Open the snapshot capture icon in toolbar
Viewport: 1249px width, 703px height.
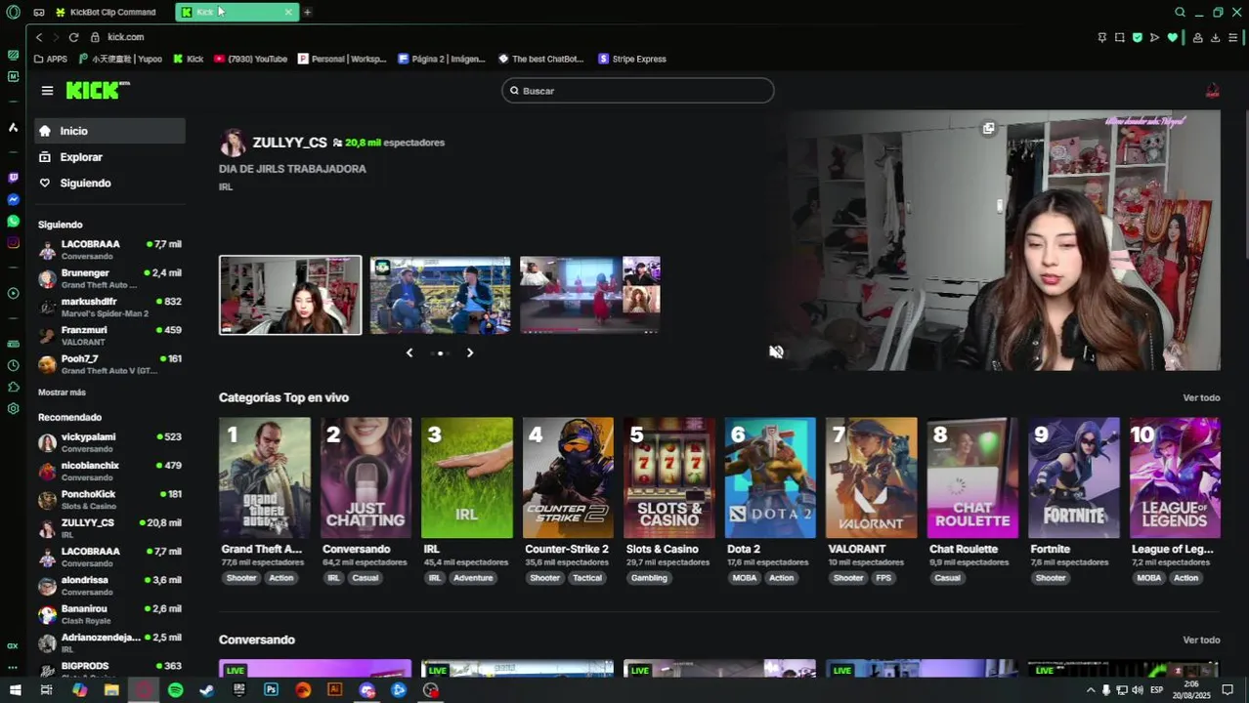[1120, 37]
